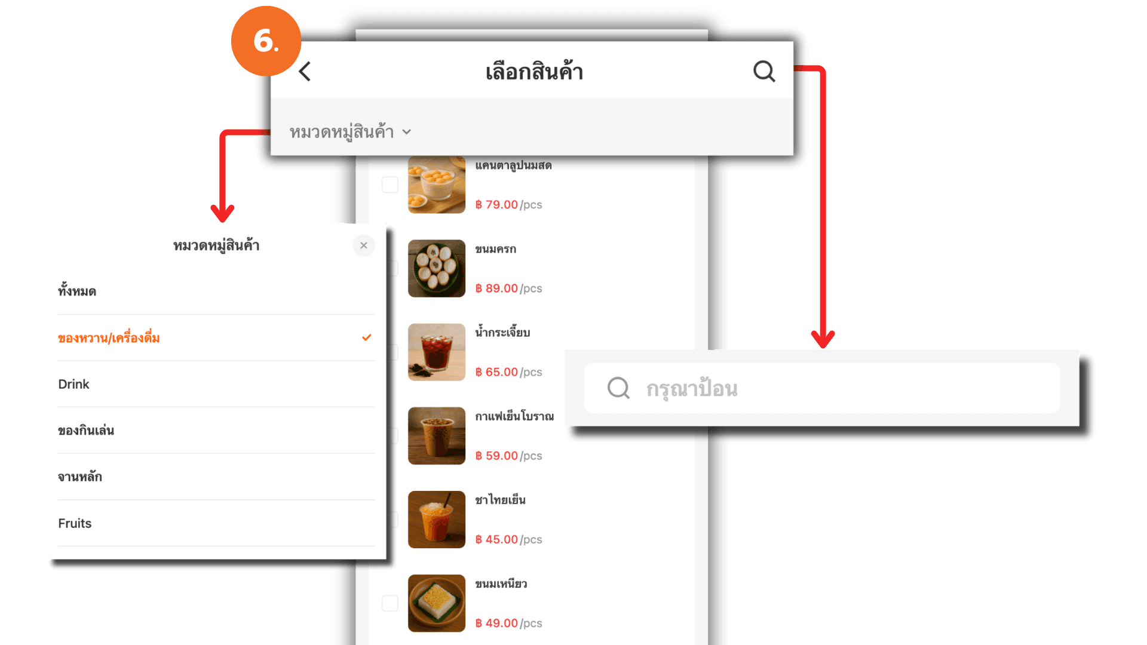
Task: Click the orange checkmark beside ของหวาน/เครื่องดื่ม
Action: coord(367,337)
